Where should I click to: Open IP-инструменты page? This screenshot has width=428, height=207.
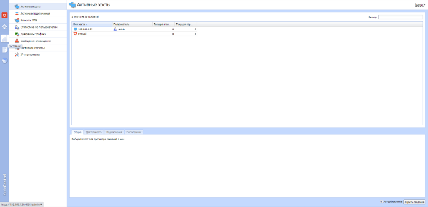(30, 55)
